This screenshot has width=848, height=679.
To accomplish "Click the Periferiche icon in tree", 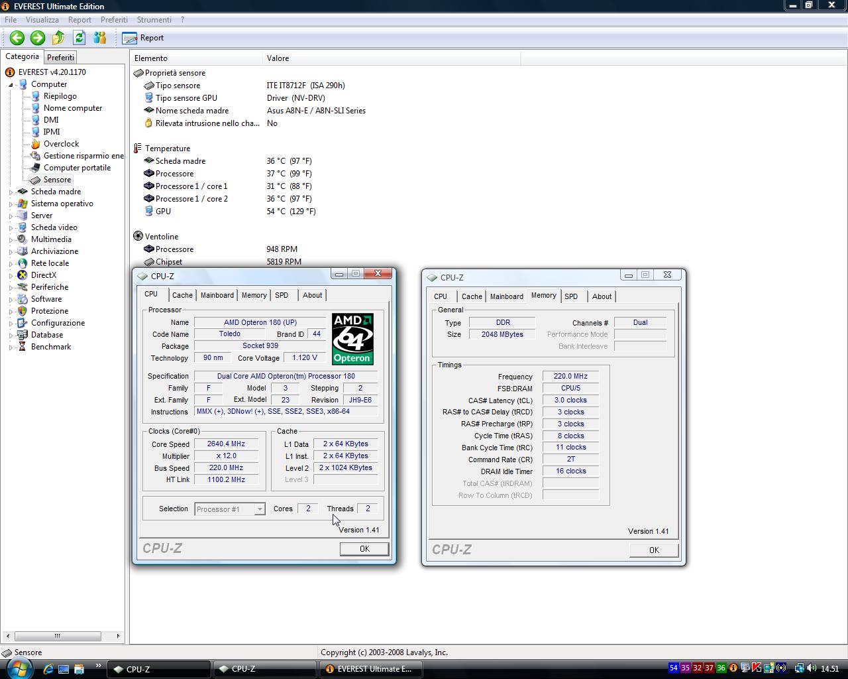I will [x=23, y=287].
